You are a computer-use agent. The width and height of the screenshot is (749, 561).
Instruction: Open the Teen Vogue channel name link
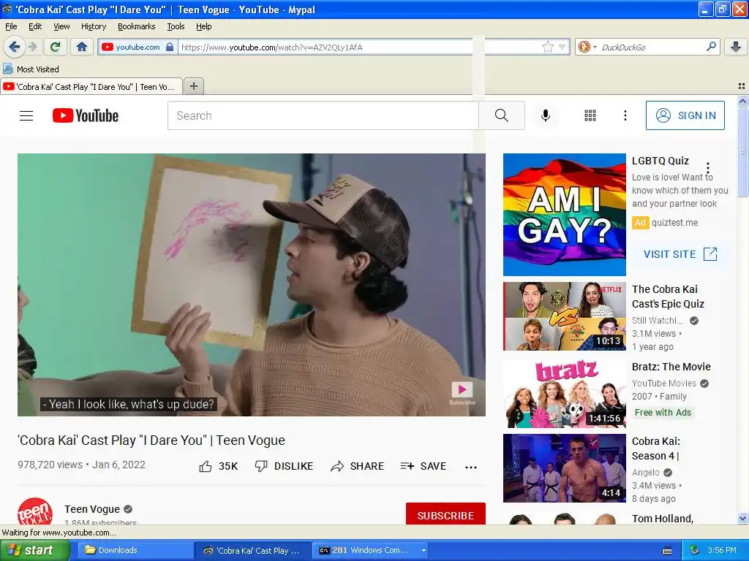coord(92,509)
